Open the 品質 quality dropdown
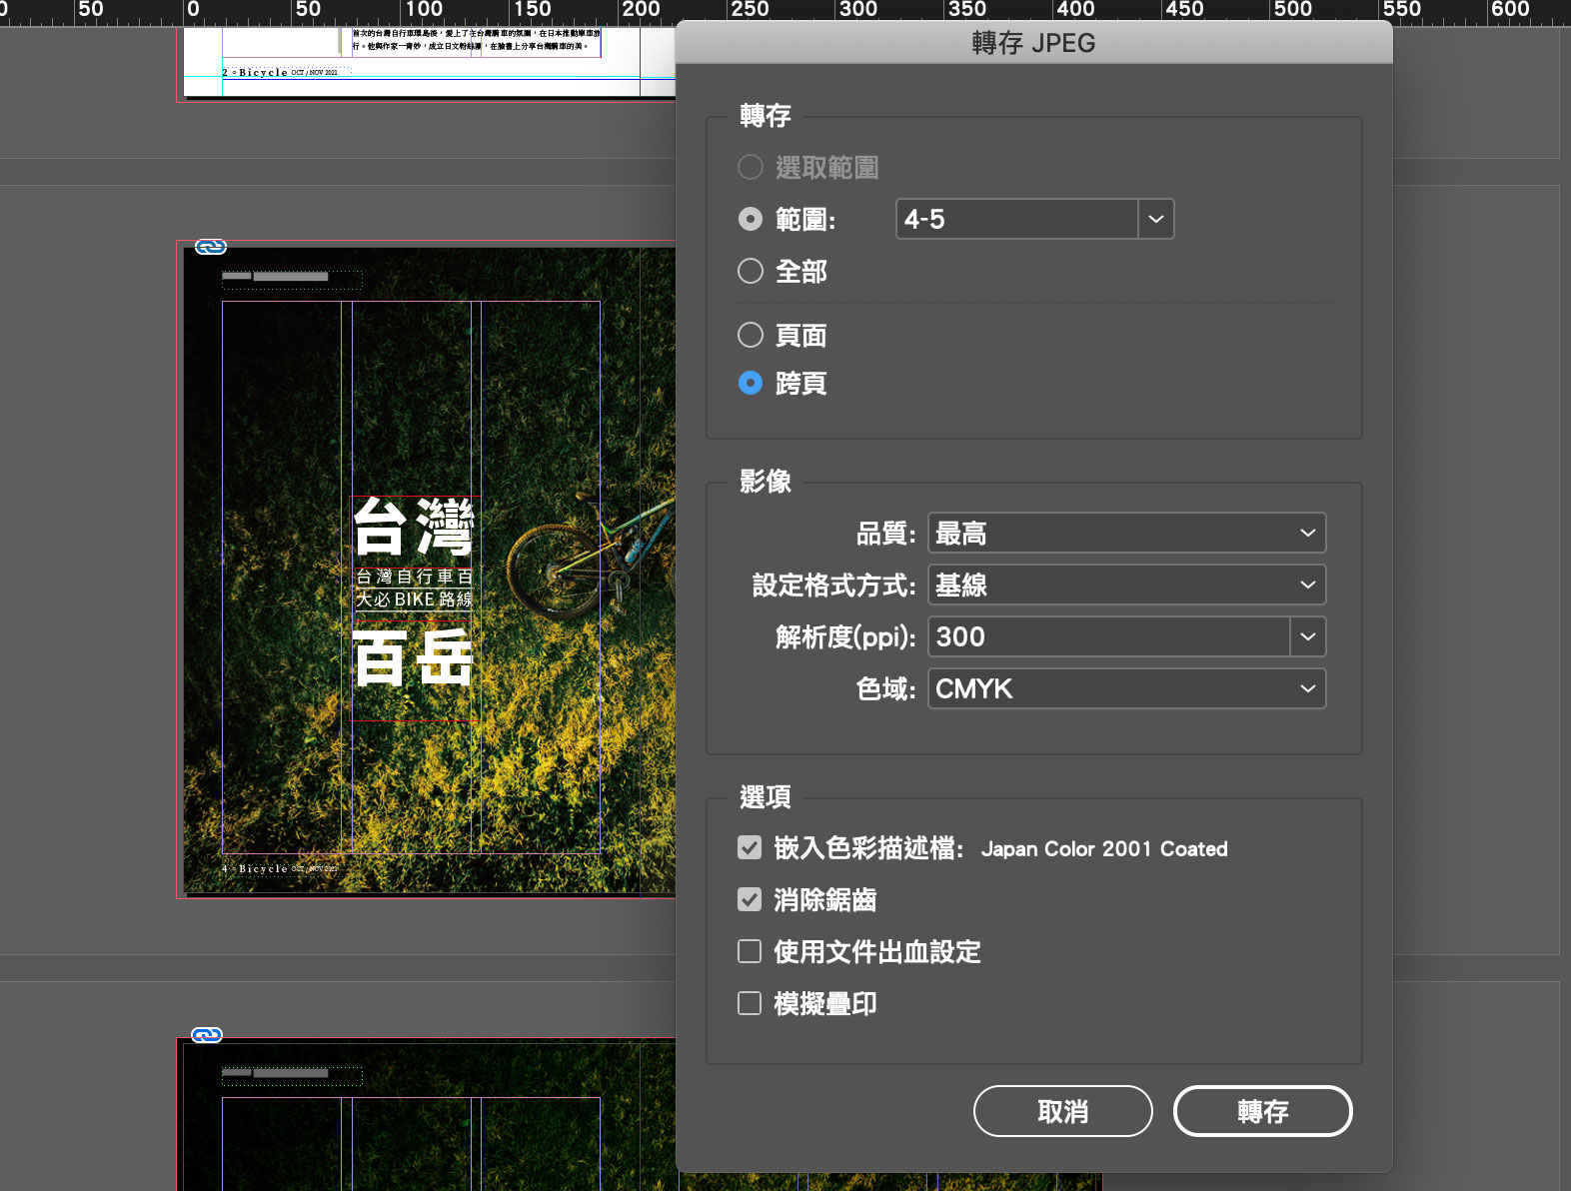Image resolution: width=1571 pixels, height=1191 pixels. tap(1126, 534)
